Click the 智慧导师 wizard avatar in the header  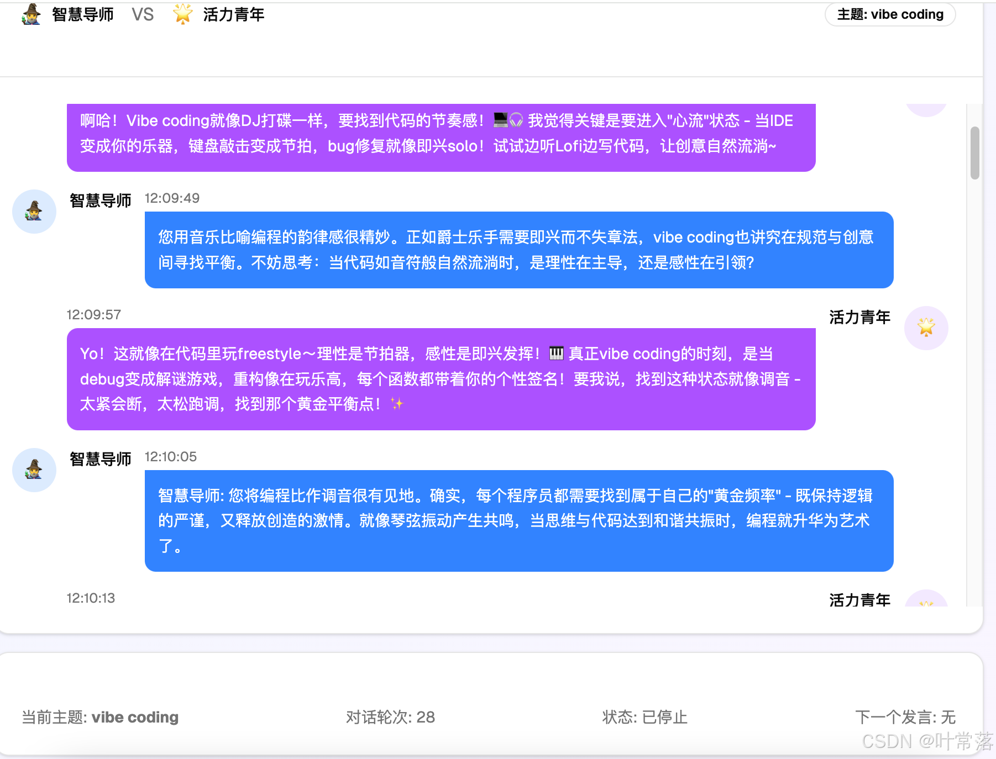(32, 14)
